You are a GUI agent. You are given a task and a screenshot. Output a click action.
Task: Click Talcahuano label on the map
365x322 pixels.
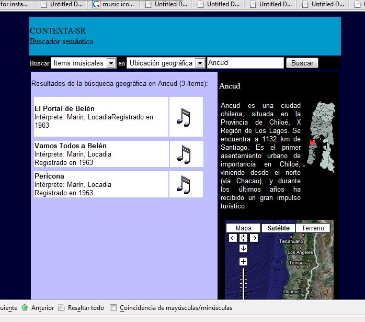[x=291, y=241]
